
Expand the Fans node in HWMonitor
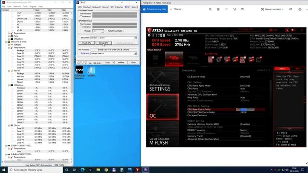[9, 36]
